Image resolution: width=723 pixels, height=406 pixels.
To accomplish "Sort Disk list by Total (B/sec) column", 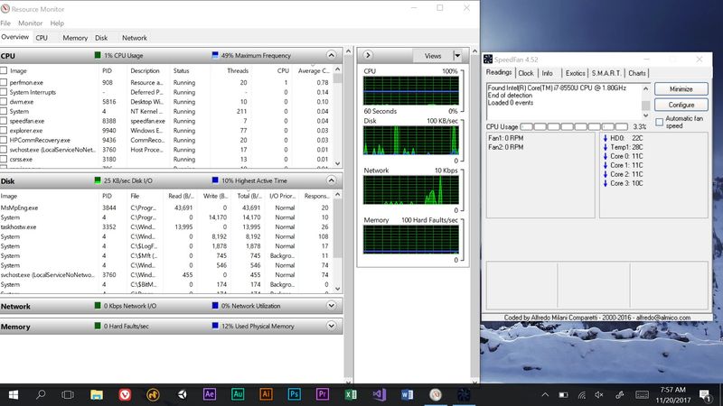I will tap(249, 196).
